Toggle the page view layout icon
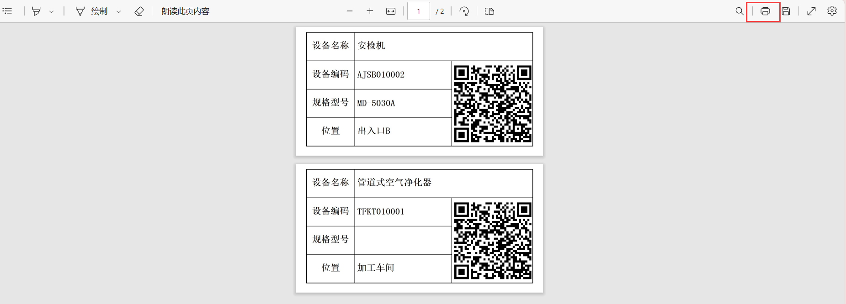The image size is (846, 304). pos(490,11)
